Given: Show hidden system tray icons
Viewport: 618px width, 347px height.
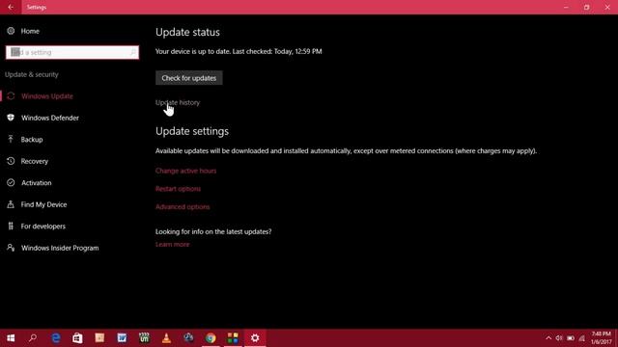Looking at the screenshot, I should pyautogui.click(x=548, y=338).
